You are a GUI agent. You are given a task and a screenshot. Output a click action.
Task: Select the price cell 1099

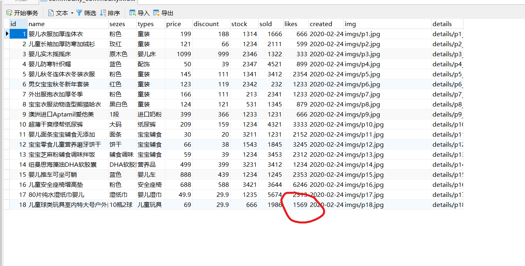[179, 54]
